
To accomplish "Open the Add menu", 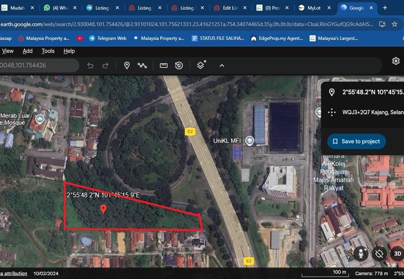I will pos(28,51).
